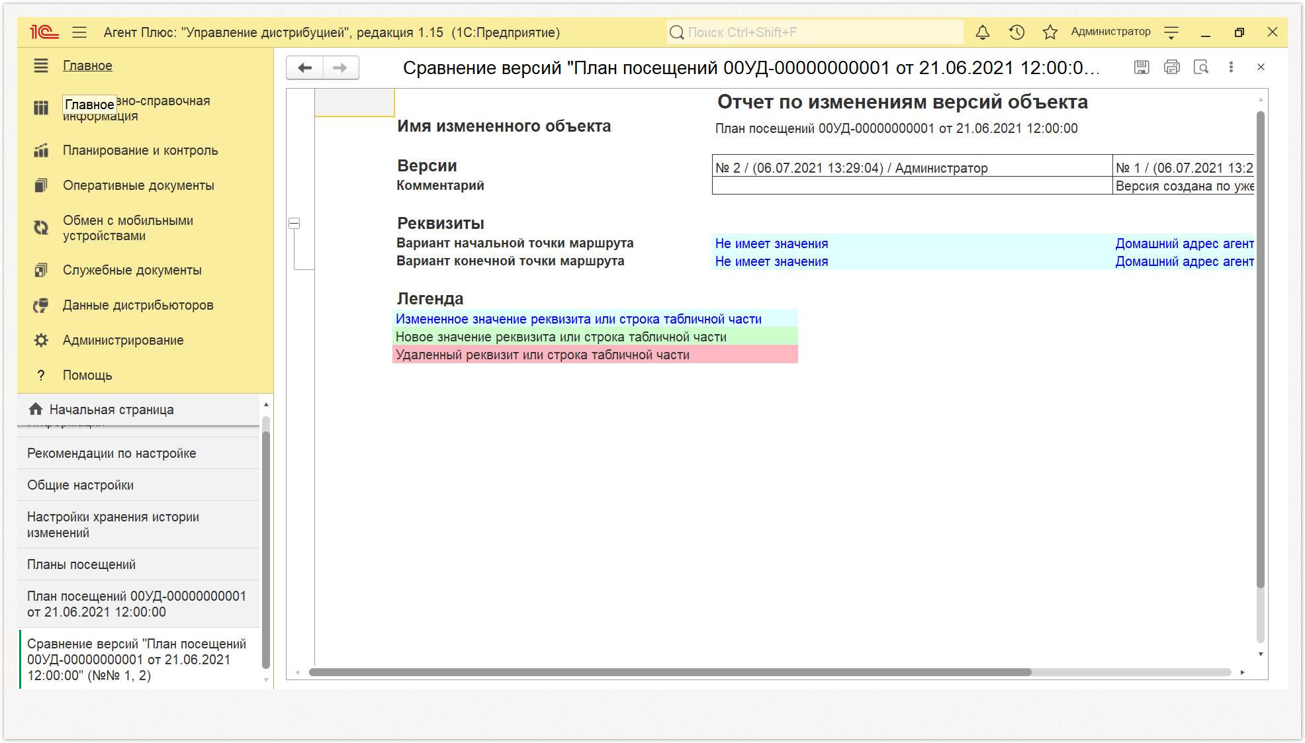Image resolution: width=1305 pixels, height=743 pixels.
Task: Click Вариант начальной точки маршрута label
Action: point(515,243)
